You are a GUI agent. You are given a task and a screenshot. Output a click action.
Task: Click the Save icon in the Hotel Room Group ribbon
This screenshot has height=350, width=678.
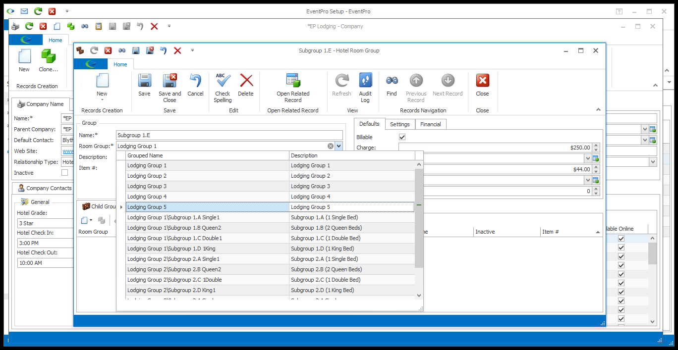pyautogui.click(x=144, y=85)
